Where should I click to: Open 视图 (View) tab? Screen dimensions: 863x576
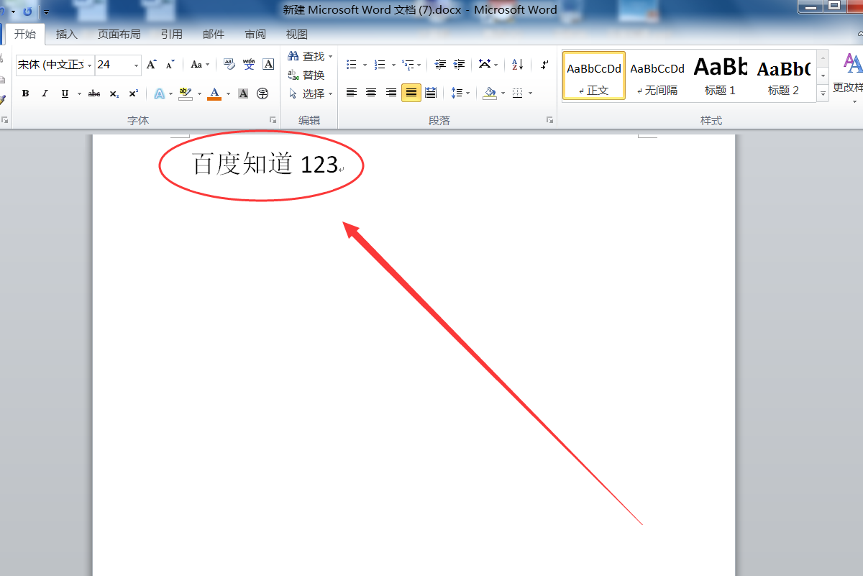click(x=297, y=34)
